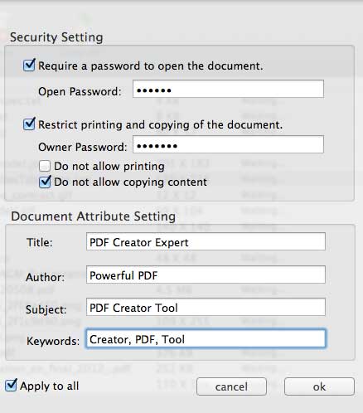Disable Do not allow copying content
The image size is (363, 413).
click(x=45, y=182)
